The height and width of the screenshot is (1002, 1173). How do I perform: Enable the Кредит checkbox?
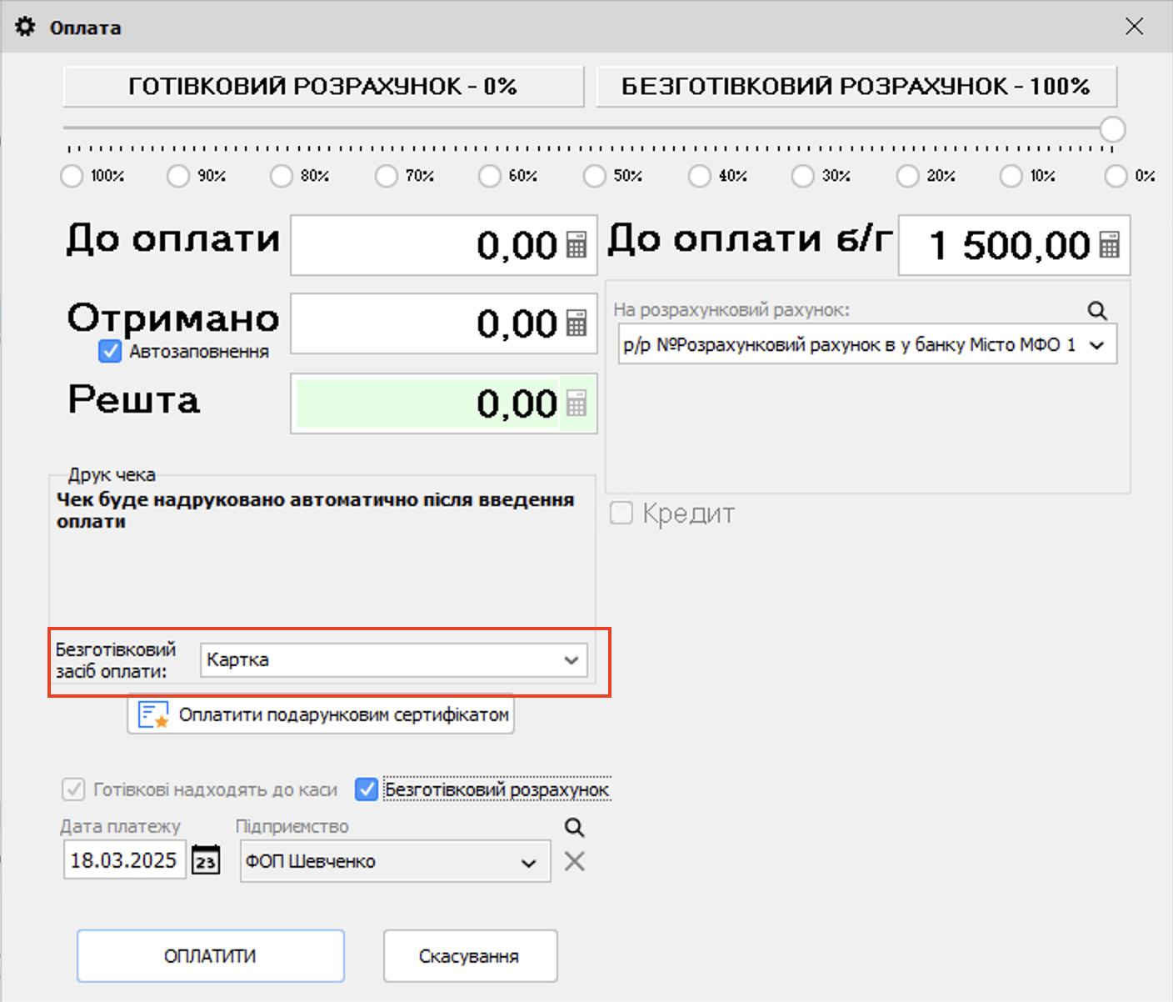(621, 514)
